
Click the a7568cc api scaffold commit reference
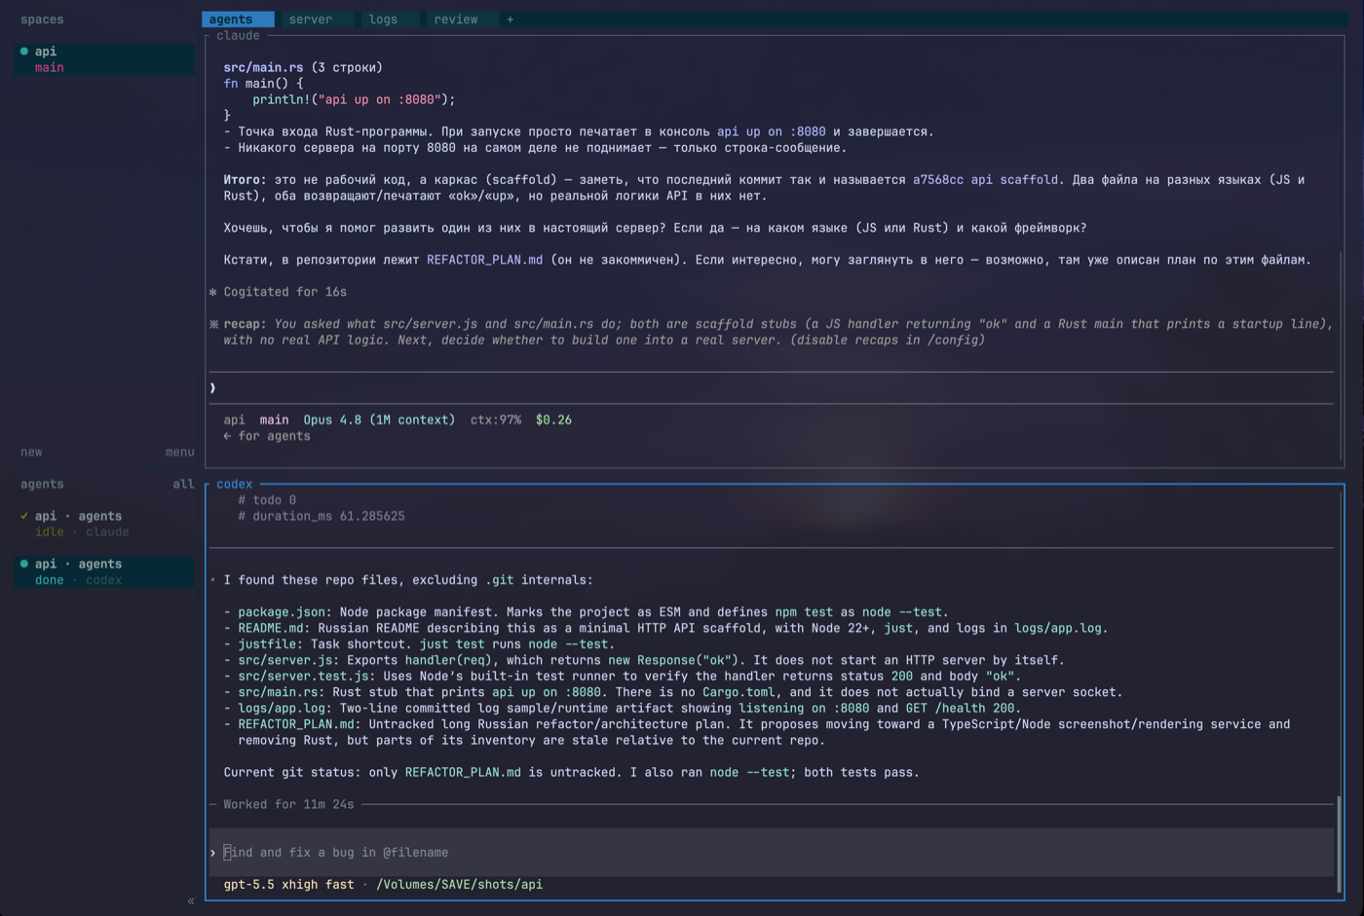(985, 180)
